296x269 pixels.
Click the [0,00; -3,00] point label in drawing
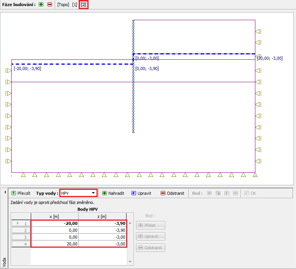(147, 58)
